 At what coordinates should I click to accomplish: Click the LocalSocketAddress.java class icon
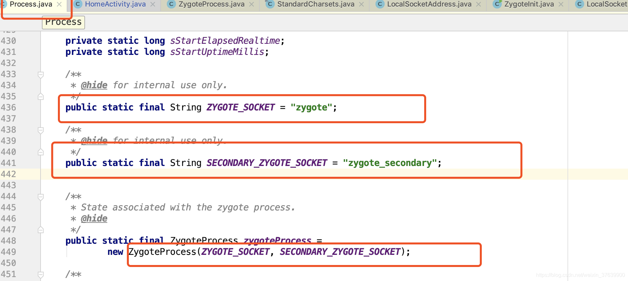point(380,4)
